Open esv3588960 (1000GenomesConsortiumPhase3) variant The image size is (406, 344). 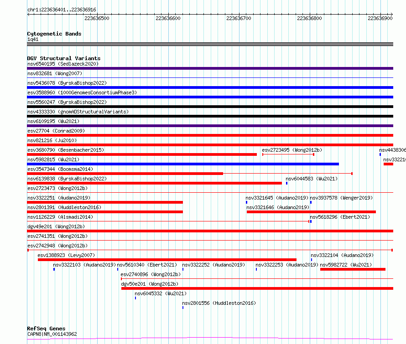82,92
